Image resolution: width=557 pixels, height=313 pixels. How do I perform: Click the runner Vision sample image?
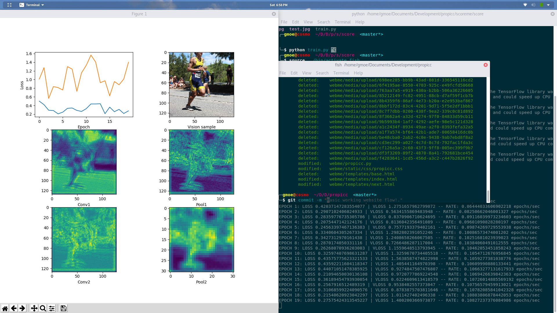[202, 85]
